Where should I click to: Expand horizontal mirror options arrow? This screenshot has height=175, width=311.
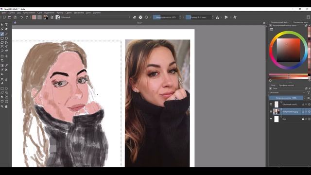tap(222, 17)
